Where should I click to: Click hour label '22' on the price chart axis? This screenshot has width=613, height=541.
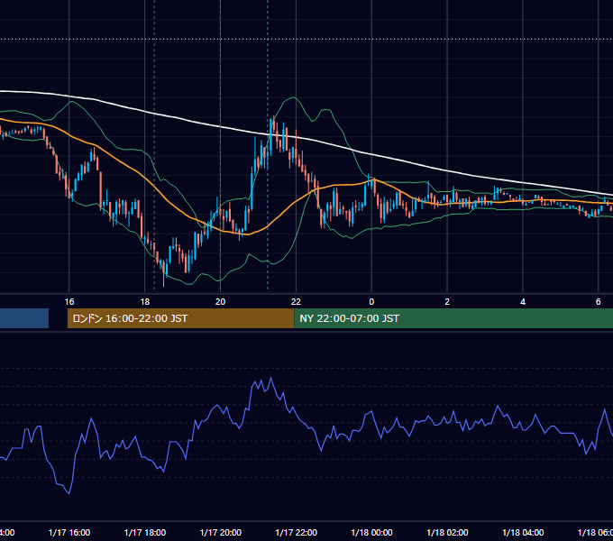click(296, 302)
